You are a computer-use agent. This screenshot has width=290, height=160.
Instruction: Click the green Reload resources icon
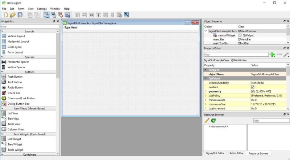[214, 120]
